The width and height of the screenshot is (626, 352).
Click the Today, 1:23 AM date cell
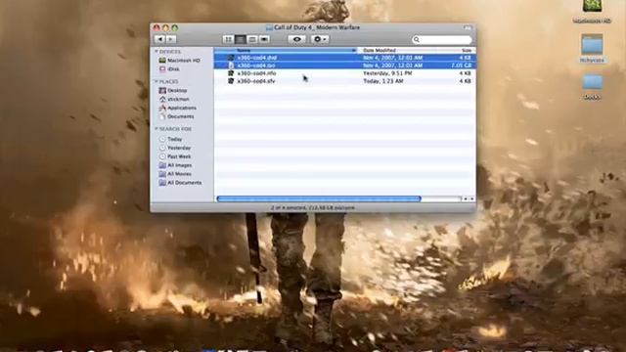coord(383,81)
